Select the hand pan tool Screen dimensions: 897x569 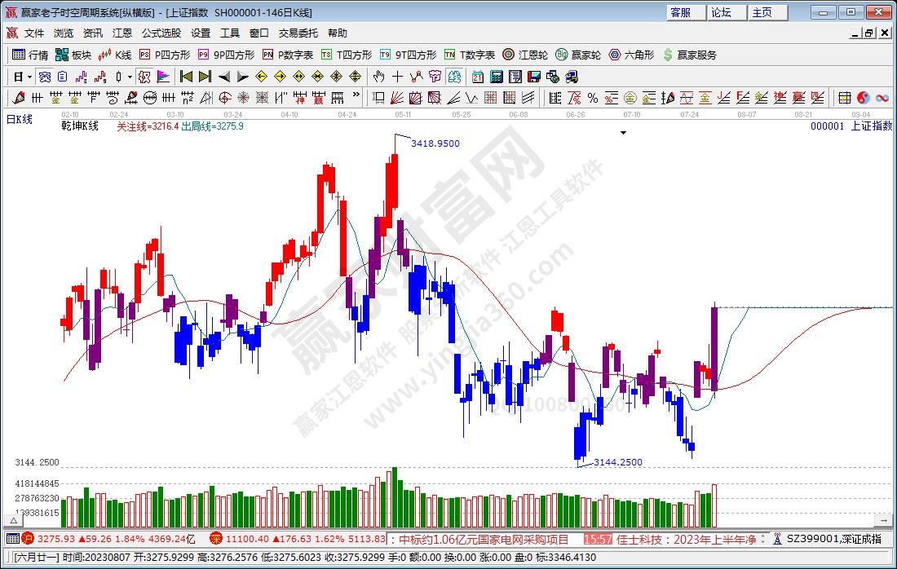(x=378, y=77)
